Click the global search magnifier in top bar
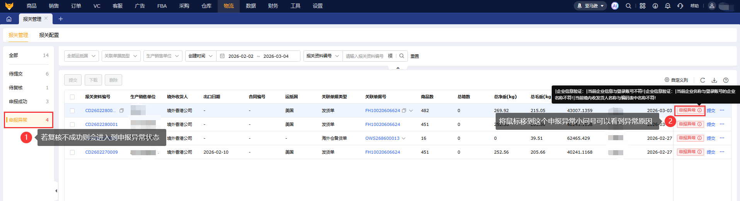This screenshot has height=201, width=740. (x=628, y=6)
